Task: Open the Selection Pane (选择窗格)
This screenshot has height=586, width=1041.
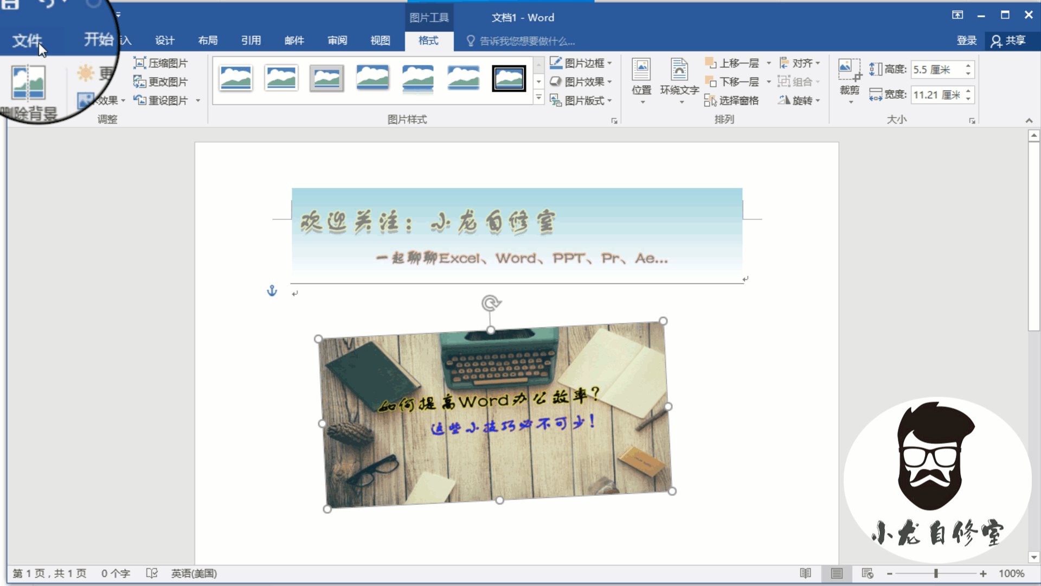Action: pos(732,100)
